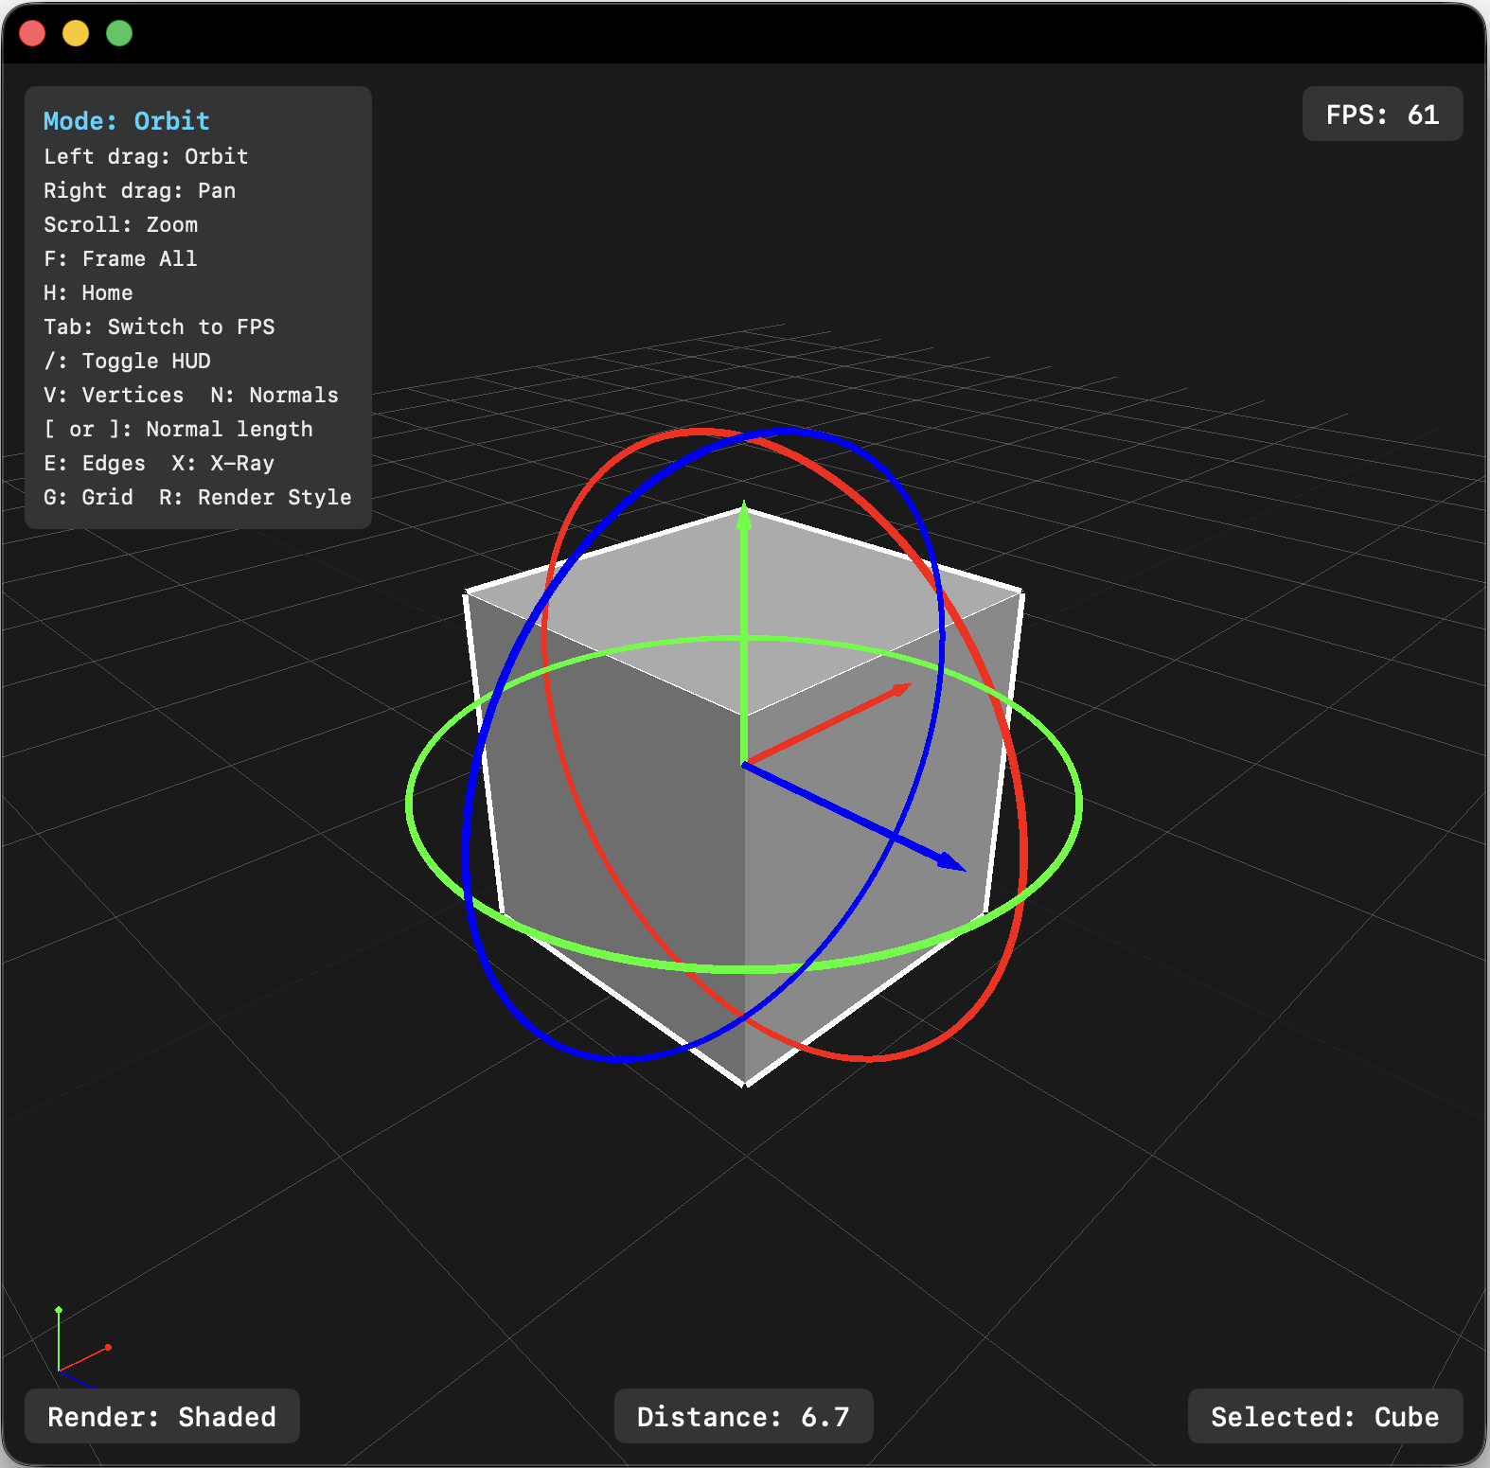
Task: Click the "Distance: 6.7" readout
Action: 743,1417
